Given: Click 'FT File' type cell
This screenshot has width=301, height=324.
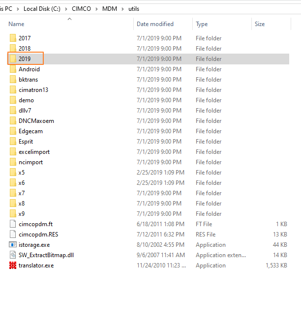Looking at the screenshot, I should coord(204,224).
